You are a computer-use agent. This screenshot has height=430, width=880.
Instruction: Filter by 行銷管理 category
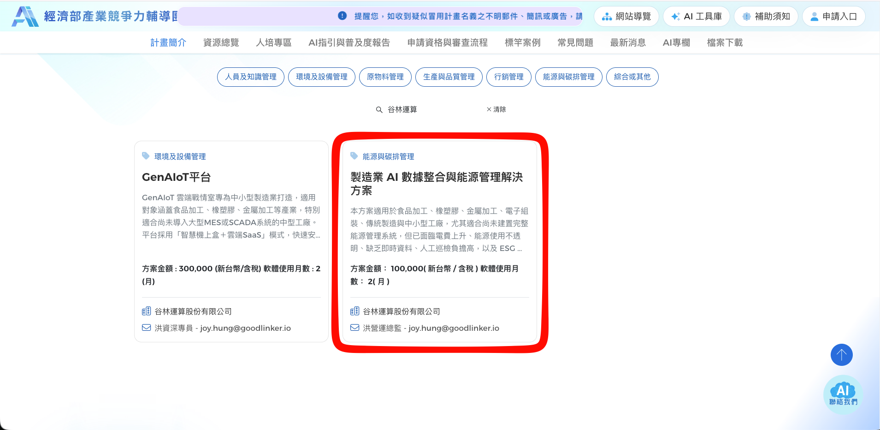click(509, 77)
